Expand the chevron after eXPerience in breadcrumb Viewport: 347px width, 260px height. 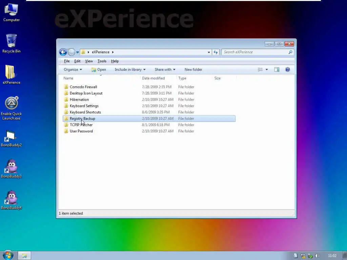click(113, 52)
